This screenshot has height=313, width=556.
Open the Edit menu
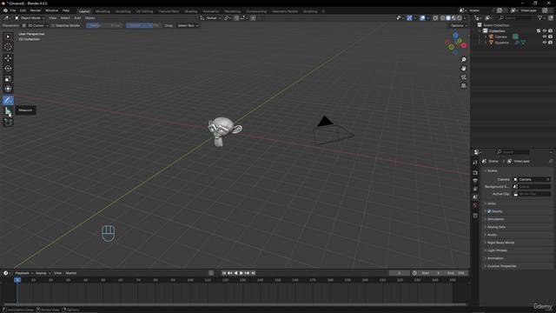click(23, 10)
